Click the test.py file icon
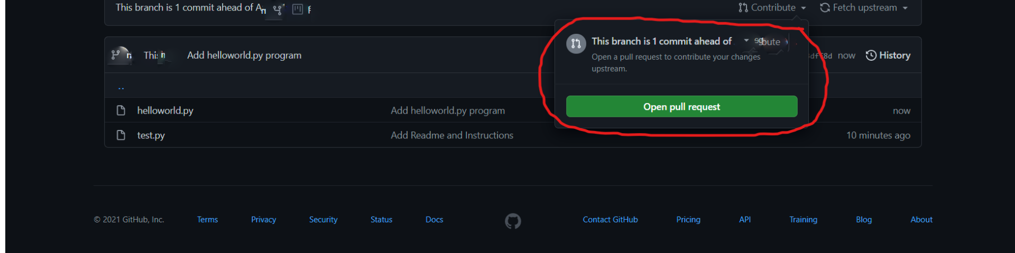The height and width of the screenshot is (253, 1015). click(121, 135)
